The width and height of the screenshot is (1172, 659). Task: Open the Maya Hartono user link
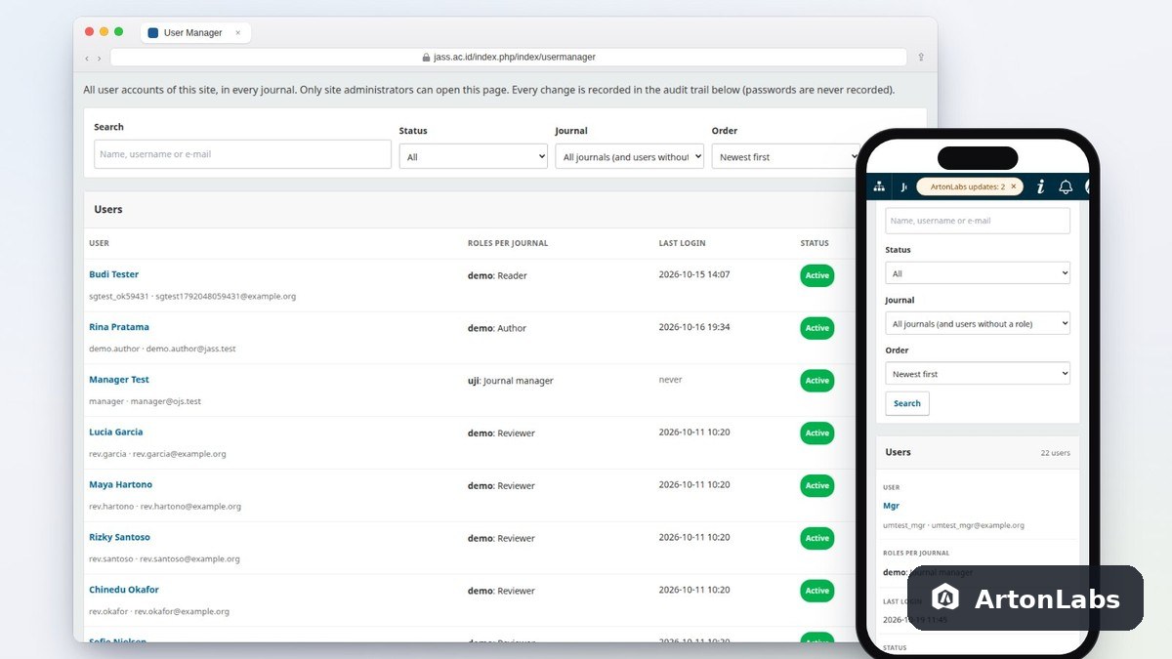click(121, 484)
